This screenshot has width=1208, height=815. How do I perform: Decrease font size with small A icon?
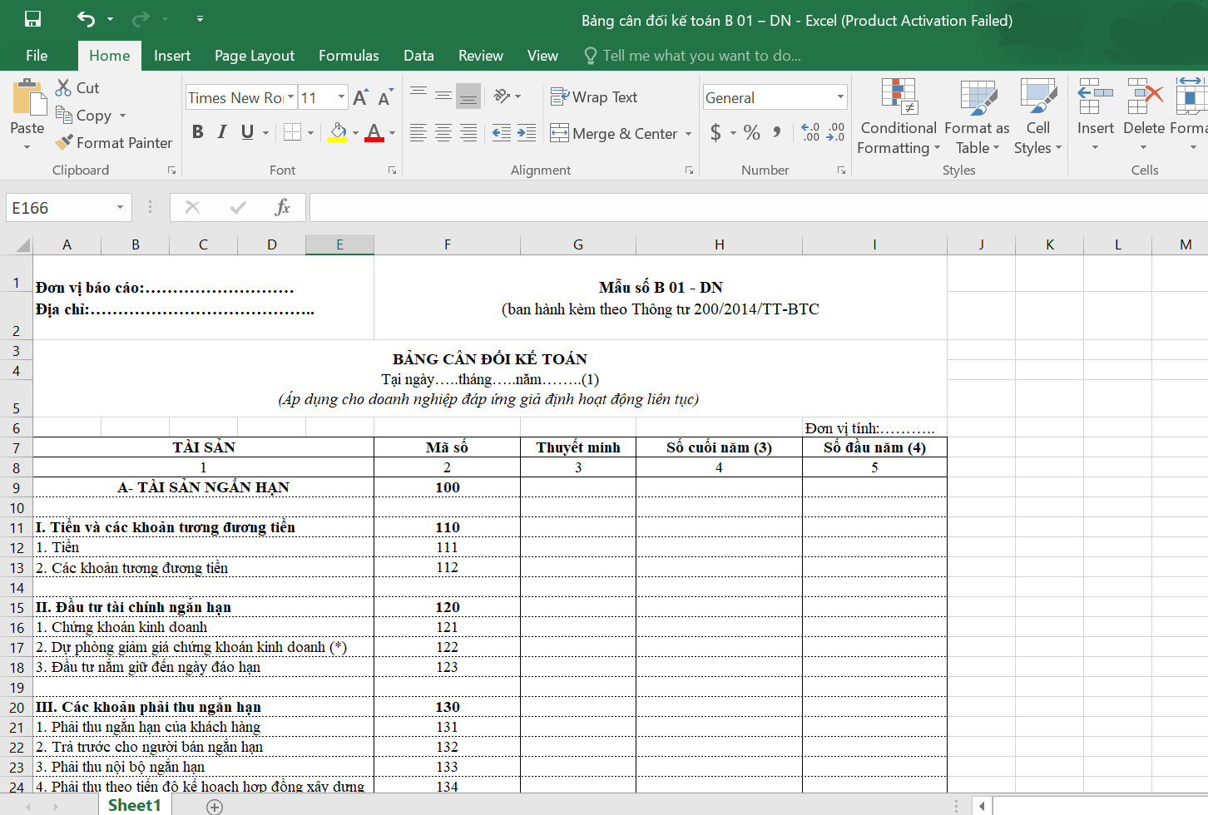[x=385, y=97]
